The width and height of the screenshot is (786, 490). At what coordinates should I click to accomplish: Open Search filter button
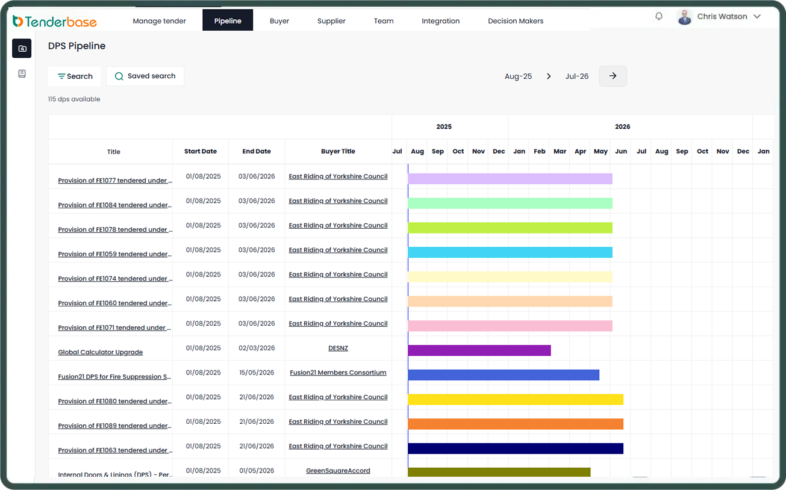(75, 76)
